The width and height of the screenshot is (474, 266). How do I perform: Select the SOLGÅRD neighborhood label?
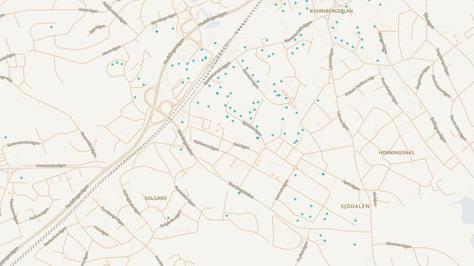pyautogui.click(x=155, y=198)
